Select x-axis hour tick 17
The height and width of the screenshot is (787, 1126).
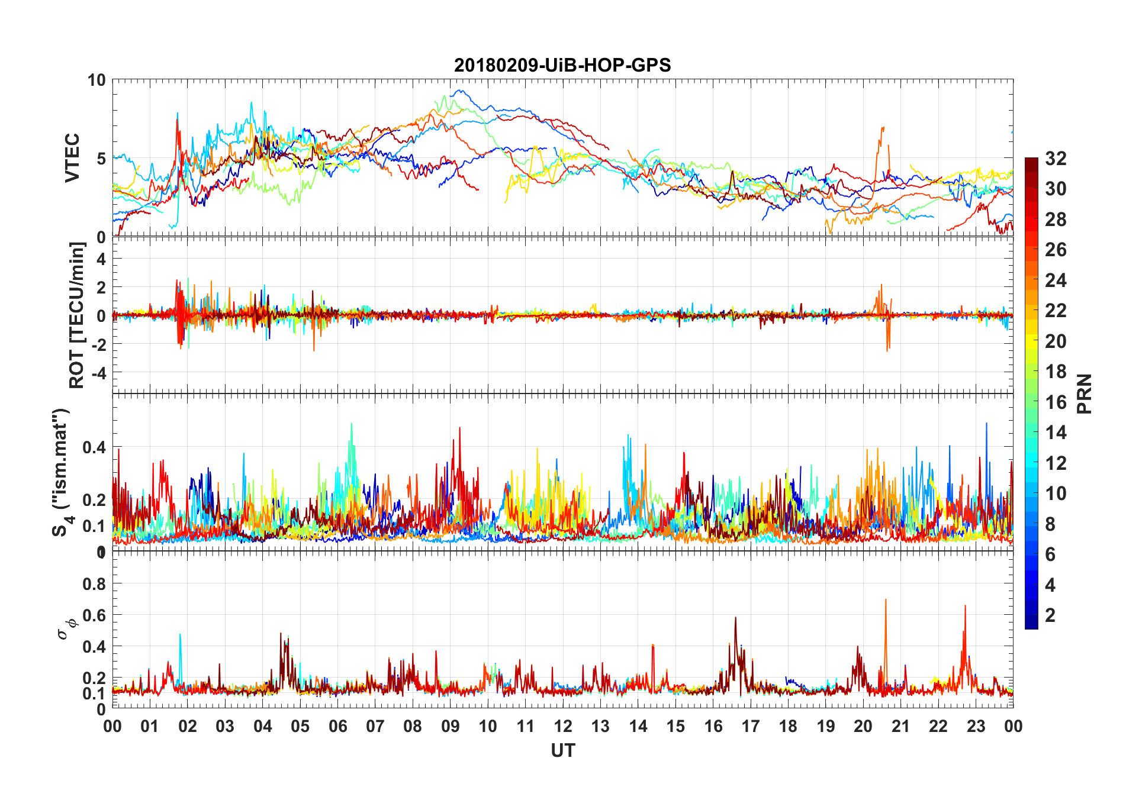point(751,727)
